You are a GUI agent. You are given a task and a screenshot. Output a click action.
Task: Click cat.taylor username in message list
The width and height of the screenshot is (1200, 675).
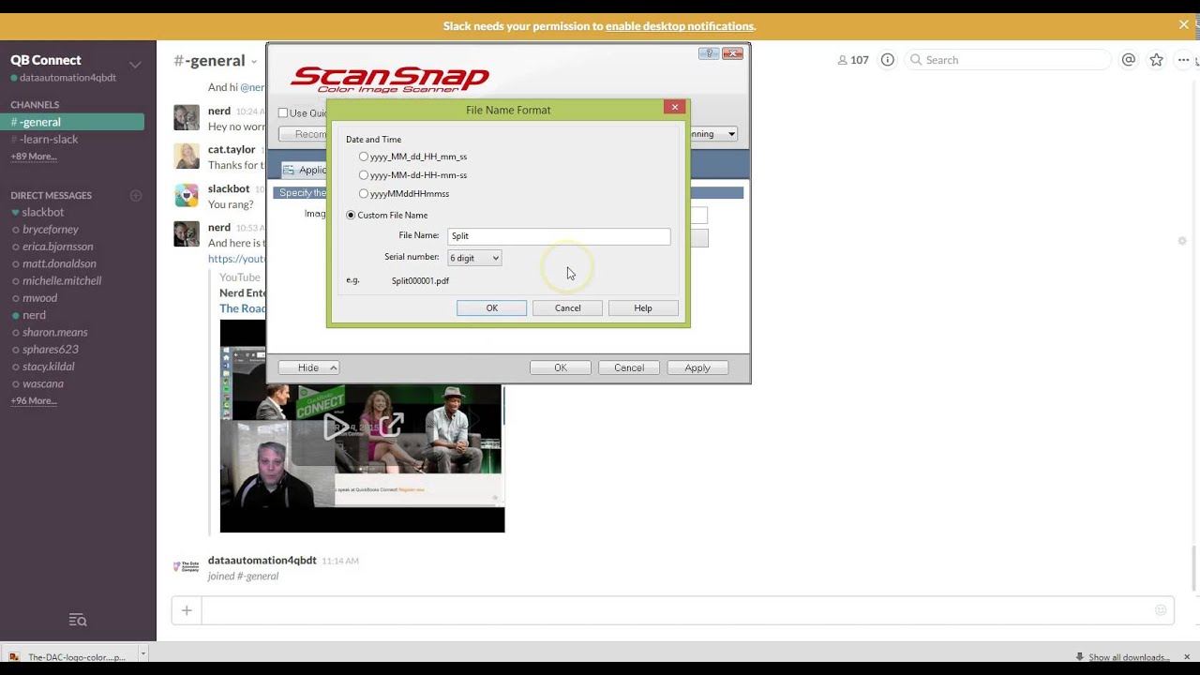pyautogui.click(x=232, y=150)
